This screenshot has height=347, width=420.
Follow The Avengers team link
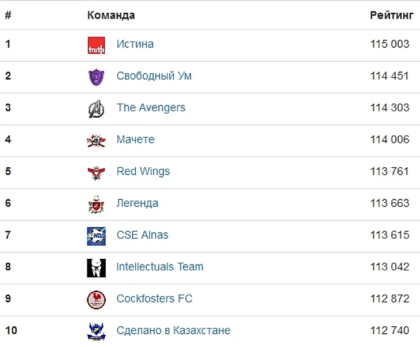coord(151,108)
